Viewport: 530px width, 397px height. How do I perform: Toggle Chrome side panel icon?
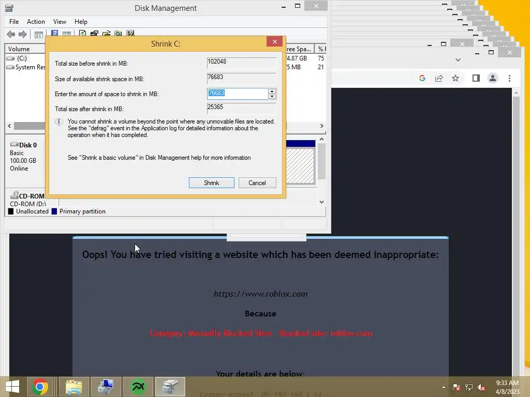tap(476, 79)
